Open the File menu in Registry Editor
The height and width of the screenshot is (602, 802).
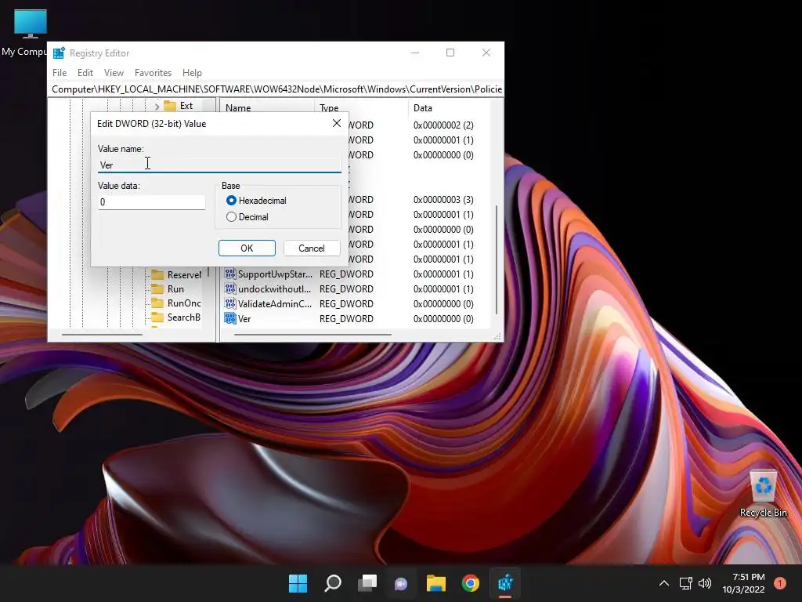(60, 73)
